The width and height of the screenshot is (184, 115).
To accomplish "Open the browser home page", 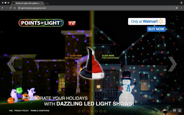I will (14, 8).
